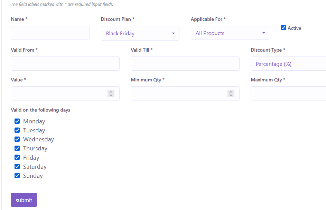Screen dimensions: 326x210
Task: Uncheck the Active checkbox
Action: 283,28
